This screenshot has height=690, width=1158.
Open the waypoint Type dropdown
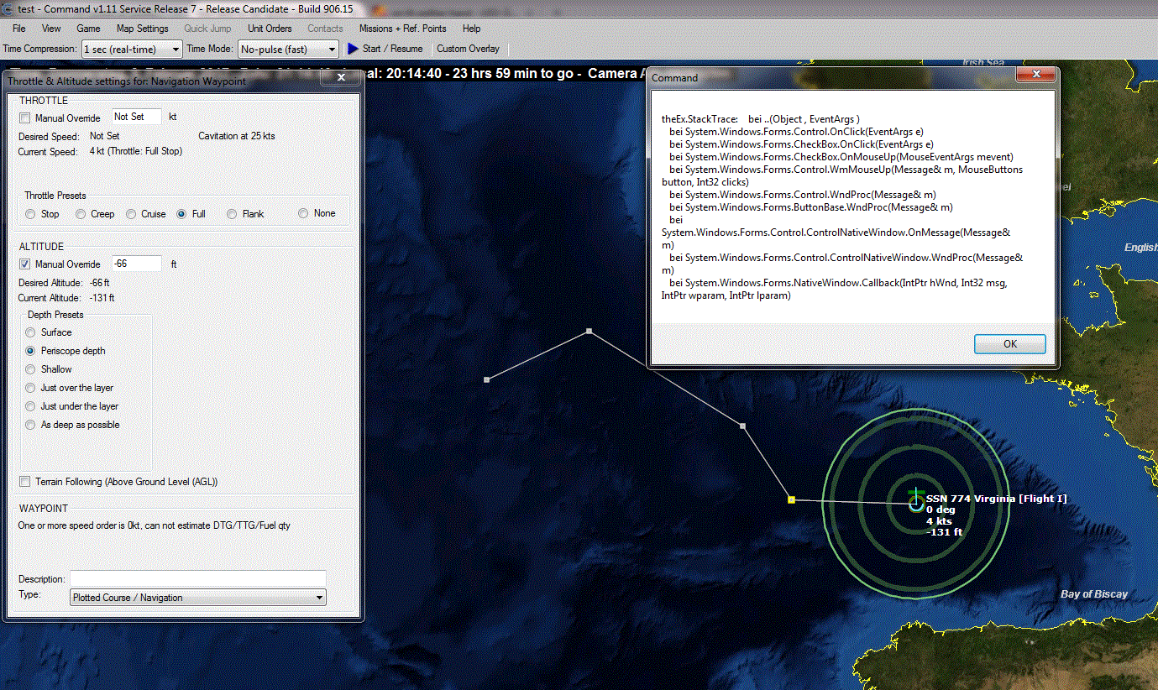click(198, 598)
